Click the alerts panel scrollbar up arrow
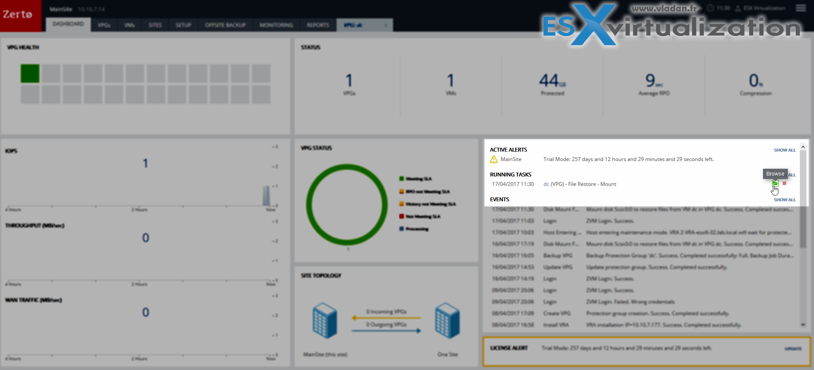This screenshot has height=370, width=814. [803, 147]
